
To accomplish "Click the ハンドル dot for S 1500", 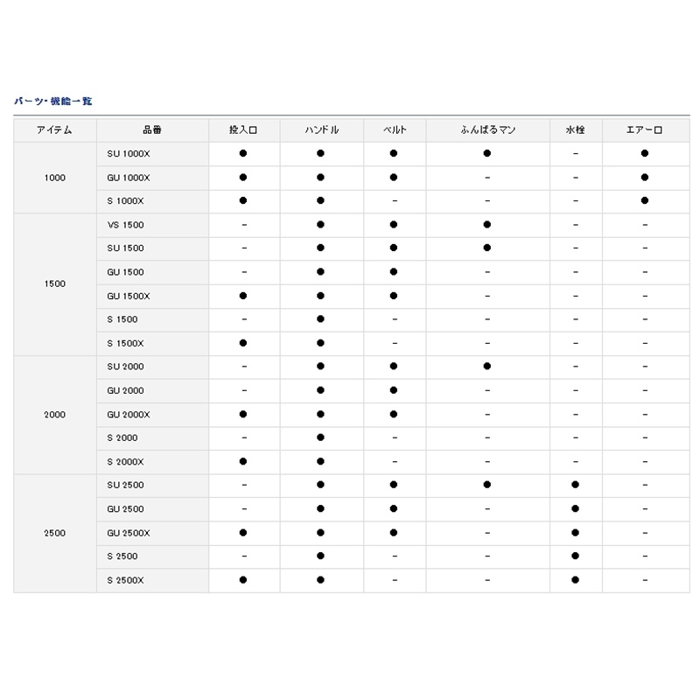I will coord(321,319).
